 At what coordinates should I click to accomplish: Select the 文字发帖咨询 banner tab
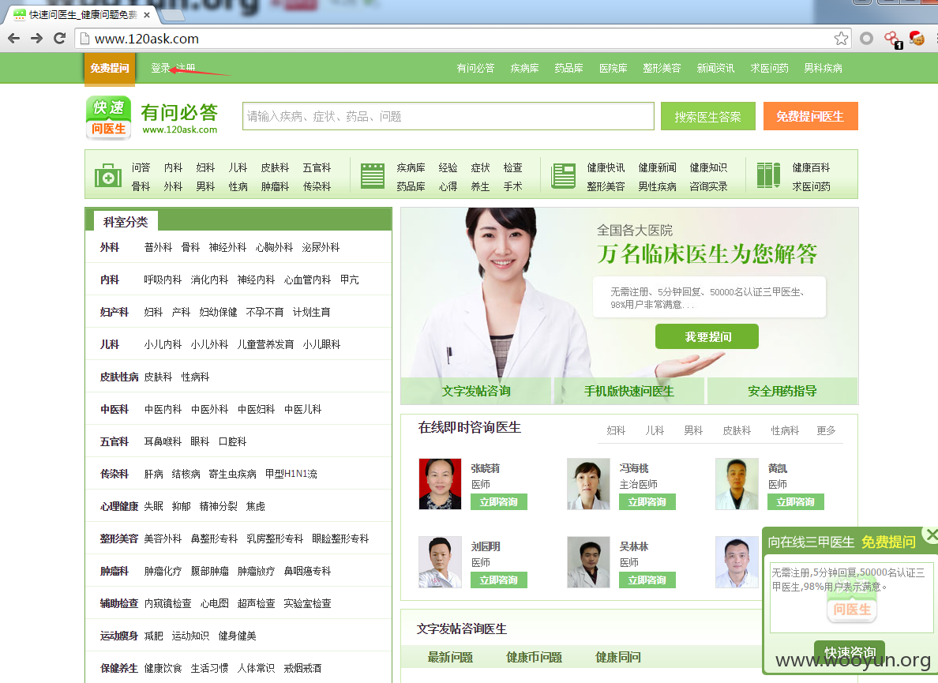click(x=475, y=391)
